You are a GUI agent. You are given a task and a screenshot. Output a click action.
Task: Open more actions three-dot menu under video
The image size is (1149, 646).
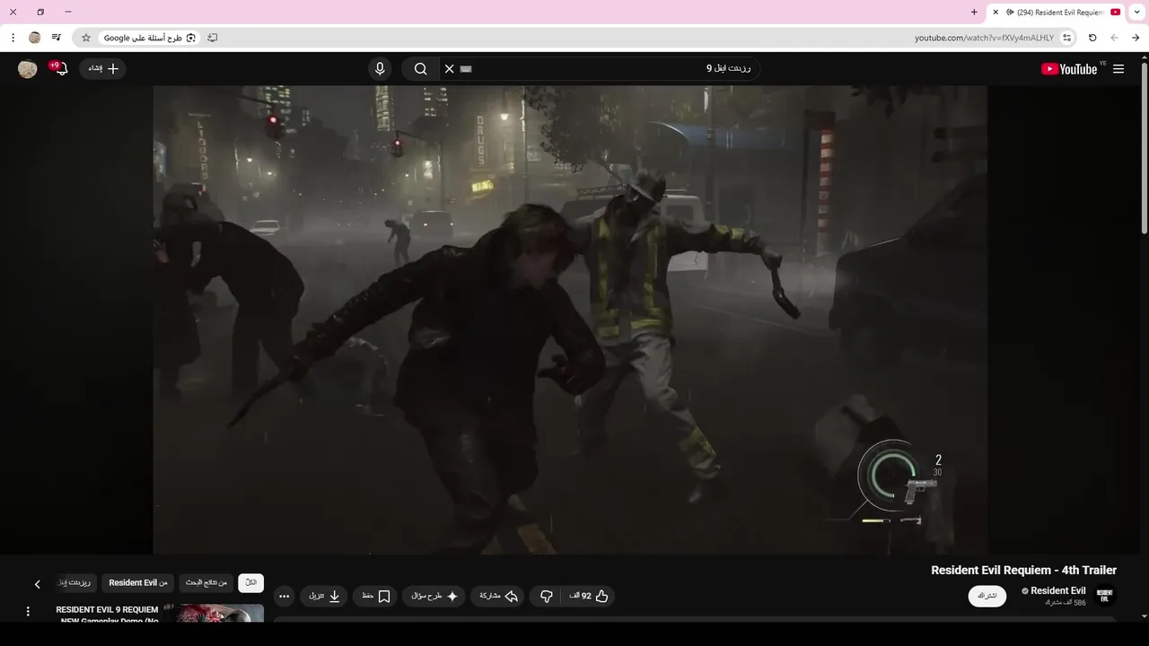point(284,596)
